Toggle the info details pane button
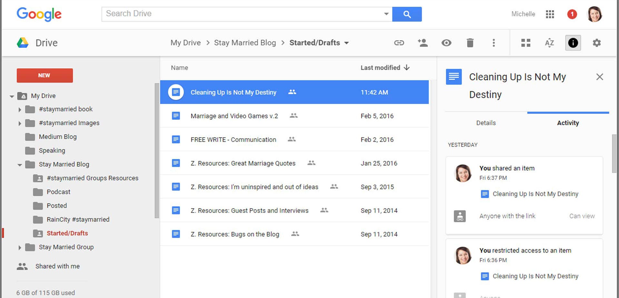The width and height of the screenshot is (619, 298). [573, 43]
